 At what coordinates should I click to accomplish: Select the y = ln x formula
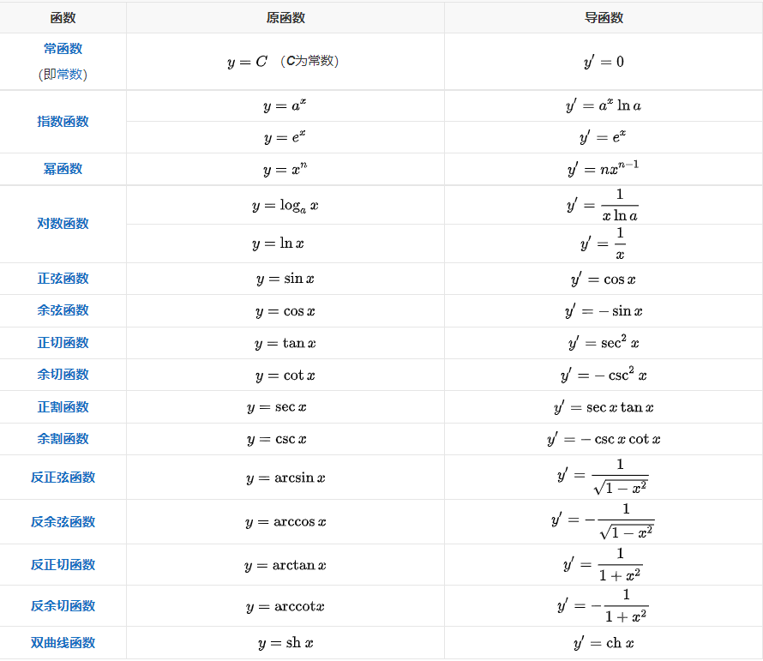click(278, 243)
